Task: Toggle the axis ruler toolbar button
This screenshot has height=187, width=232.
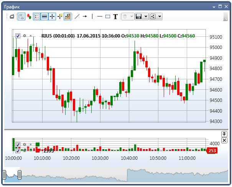Action: pyautogui.click(x=67, y=16)
